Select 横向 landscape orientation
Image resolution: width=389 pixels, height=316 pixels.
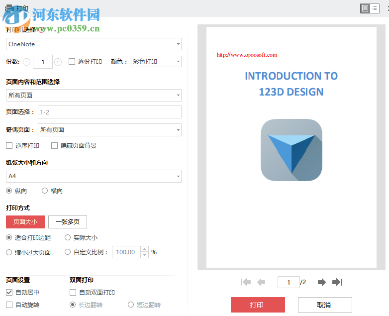click(x=45, y=191)
